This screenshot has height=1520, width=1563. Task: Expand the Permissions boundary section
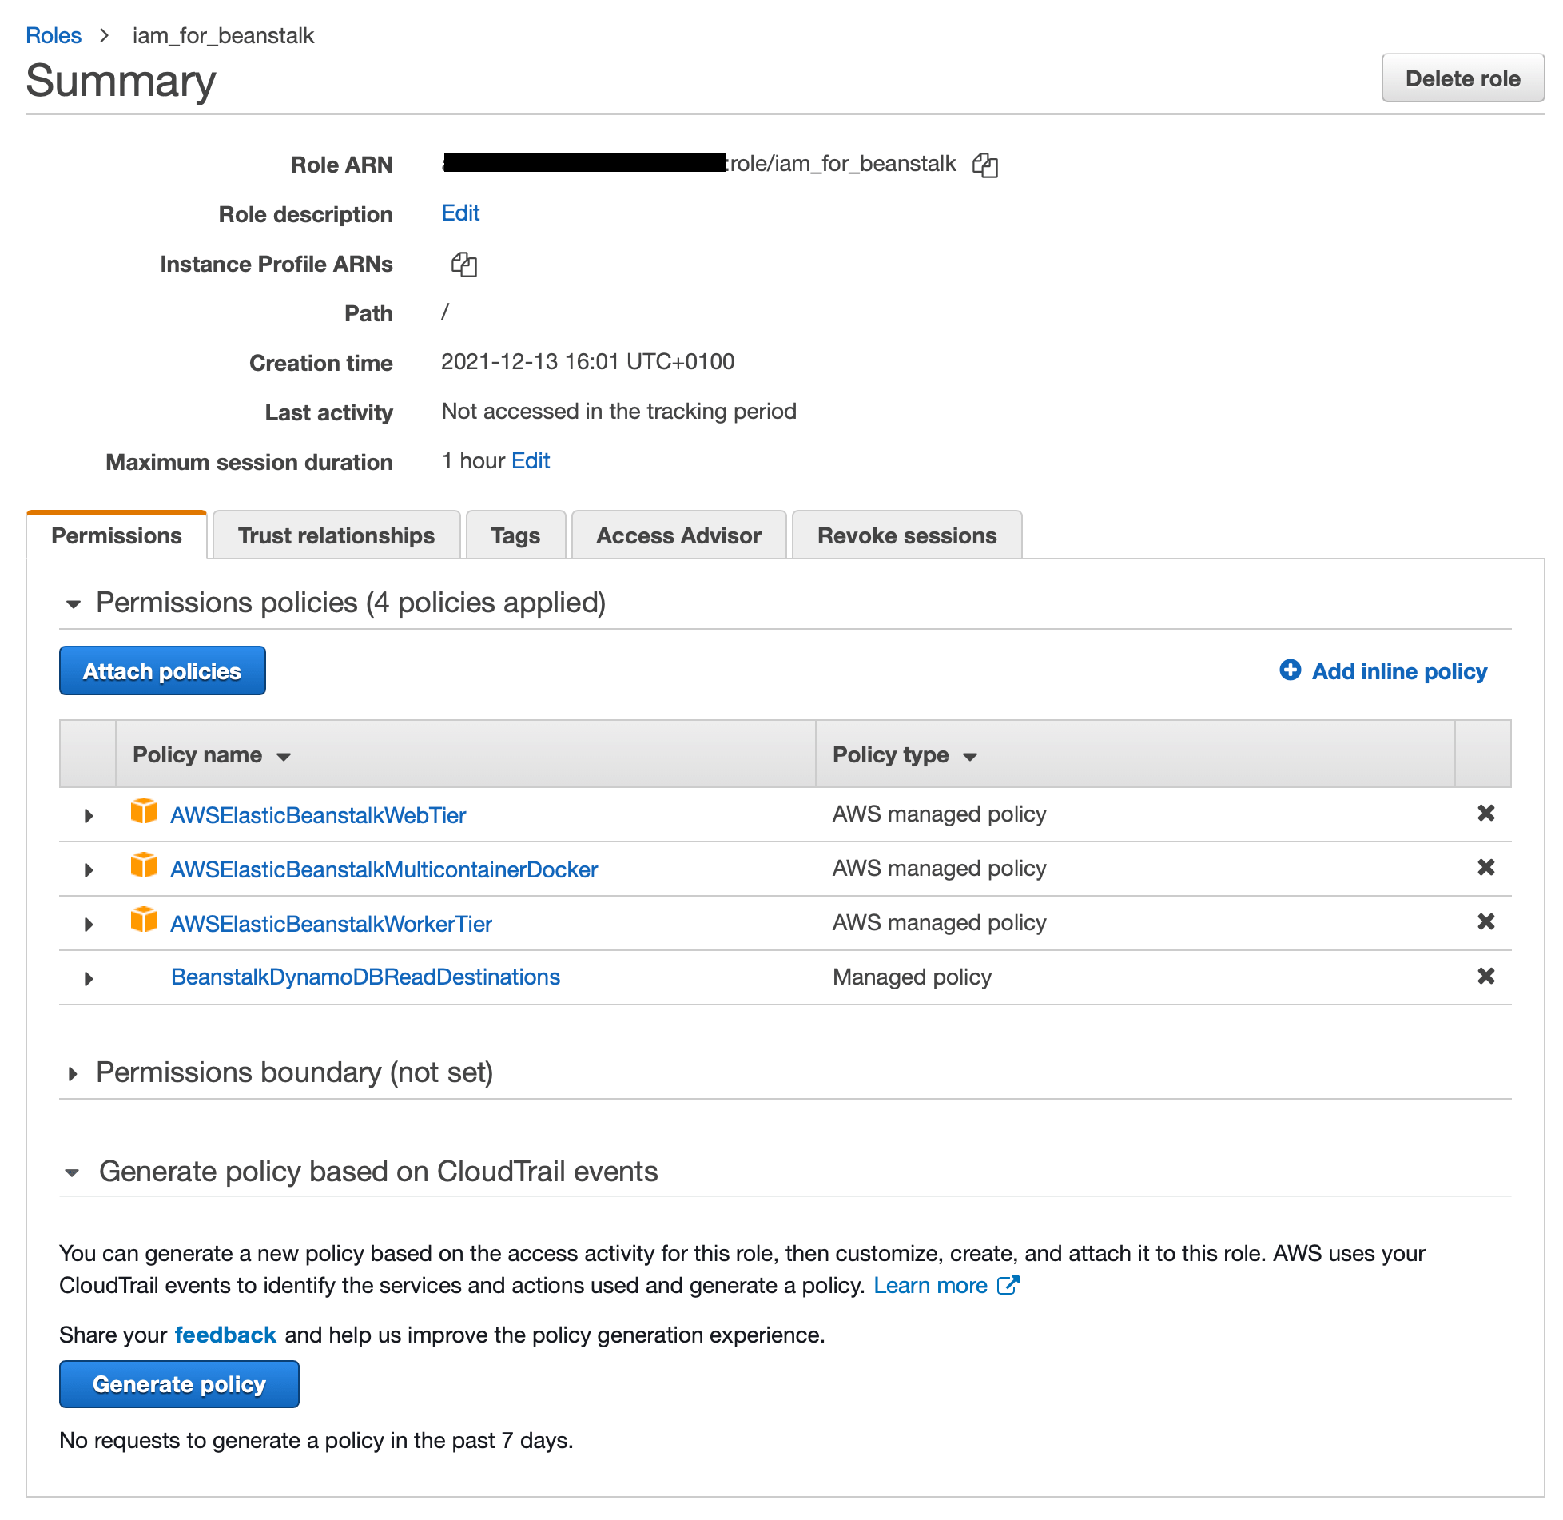(74, 1074)
